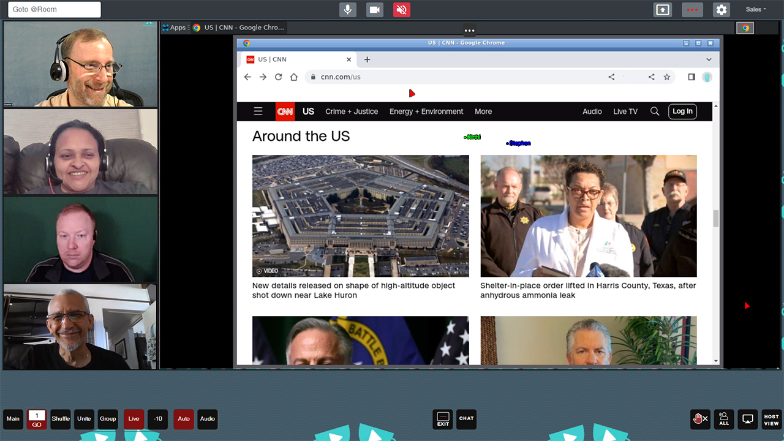Reload the CNN page
This screenshot has width=784, height=441.
278,77
